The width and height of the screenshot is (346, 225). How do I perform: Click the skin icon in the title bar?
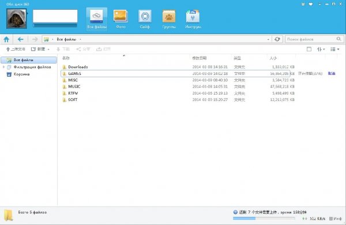coord(311,4)
